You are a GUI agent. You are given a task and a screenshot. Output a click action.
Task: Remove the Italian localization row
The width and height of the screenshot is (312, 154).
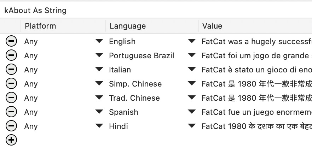(11, 69)
